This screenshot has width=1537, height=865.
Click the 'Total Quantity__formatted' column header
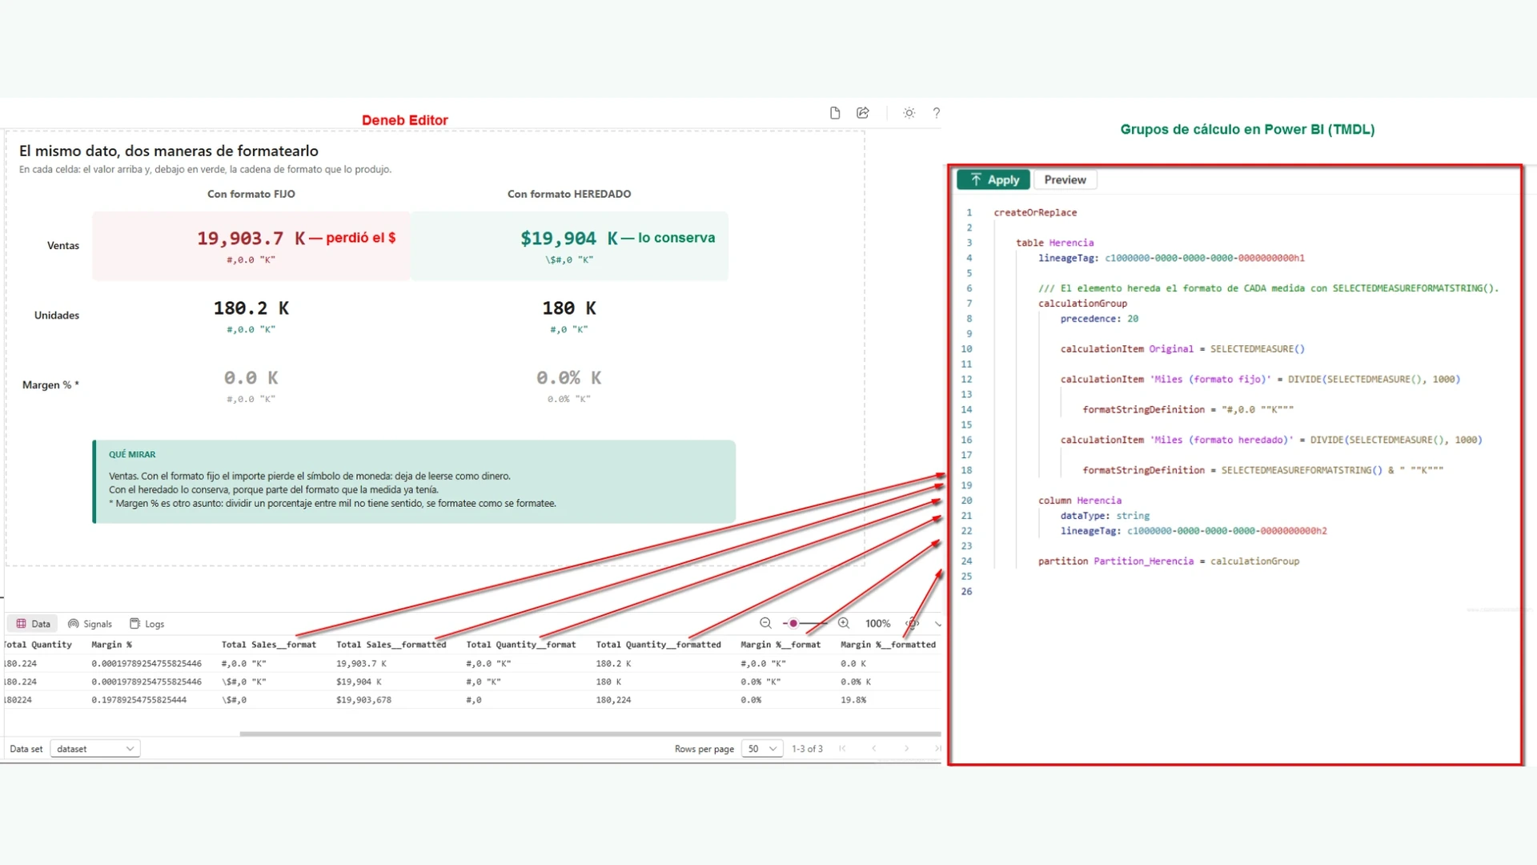coord(659,645)
